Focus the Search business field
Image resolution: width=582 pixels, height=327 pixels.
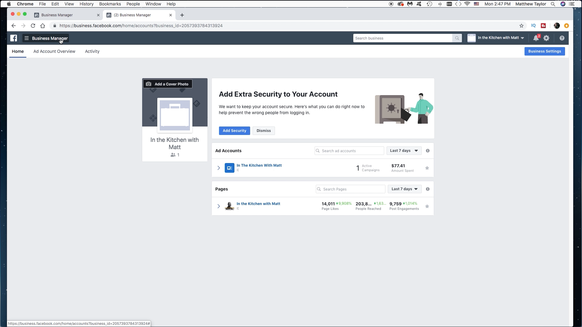coord(403,38)
